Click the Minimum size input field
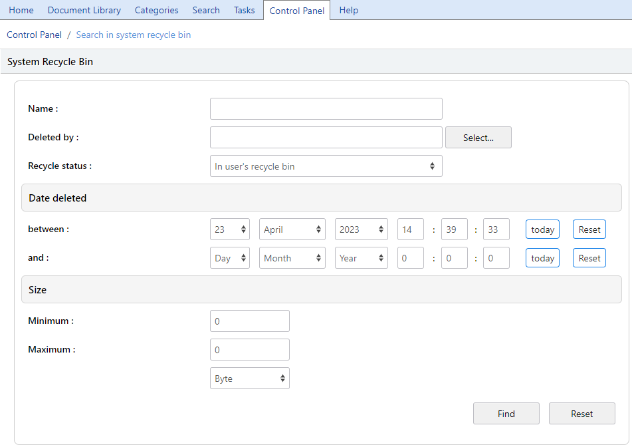The image size is (632, 447). pyautogui.click(x=249, y=321)
